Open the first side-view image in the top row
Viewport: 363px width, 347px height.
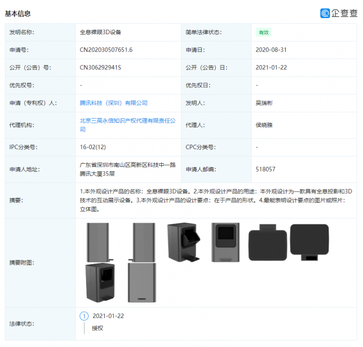(99, 242)
